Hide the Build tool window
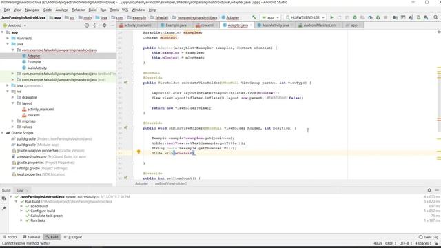Image resolution: width=441 pixels, height=248 pixels. [x=437, y=190]
